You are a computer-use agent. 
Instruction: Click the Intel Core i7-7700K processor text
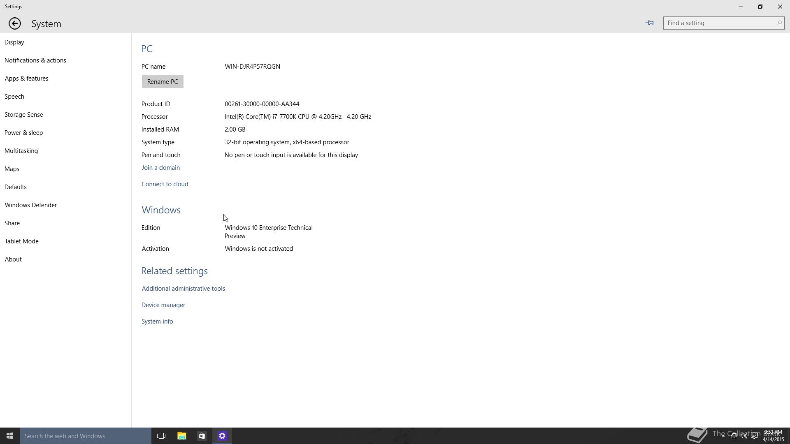click(x=298, y=117)
